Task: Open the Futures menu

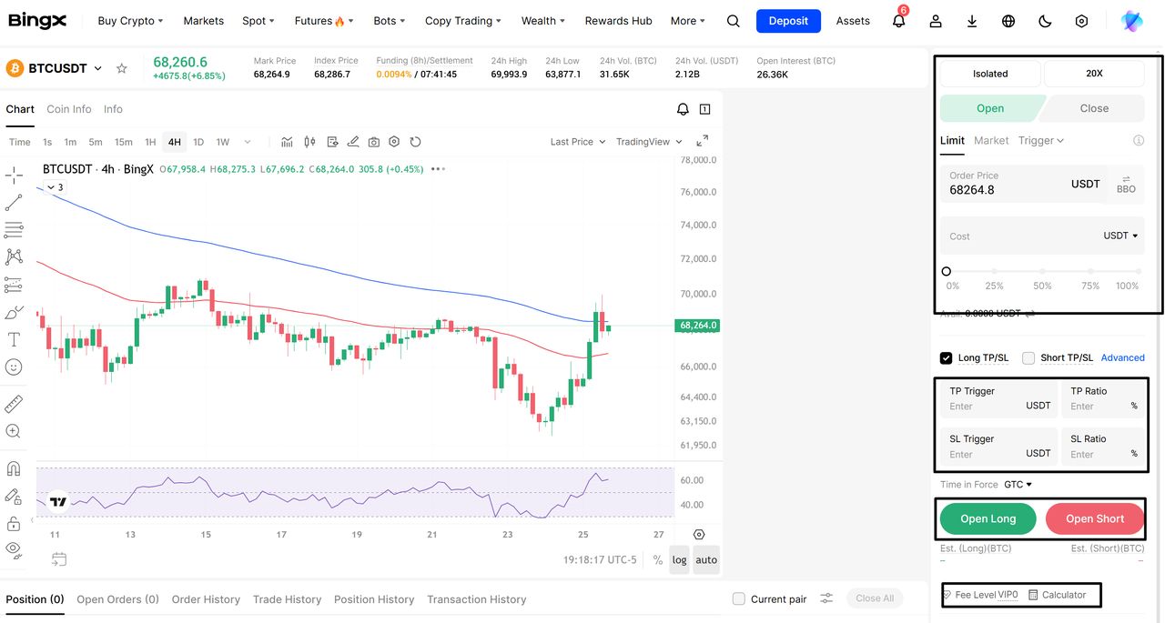Action: 323,21
